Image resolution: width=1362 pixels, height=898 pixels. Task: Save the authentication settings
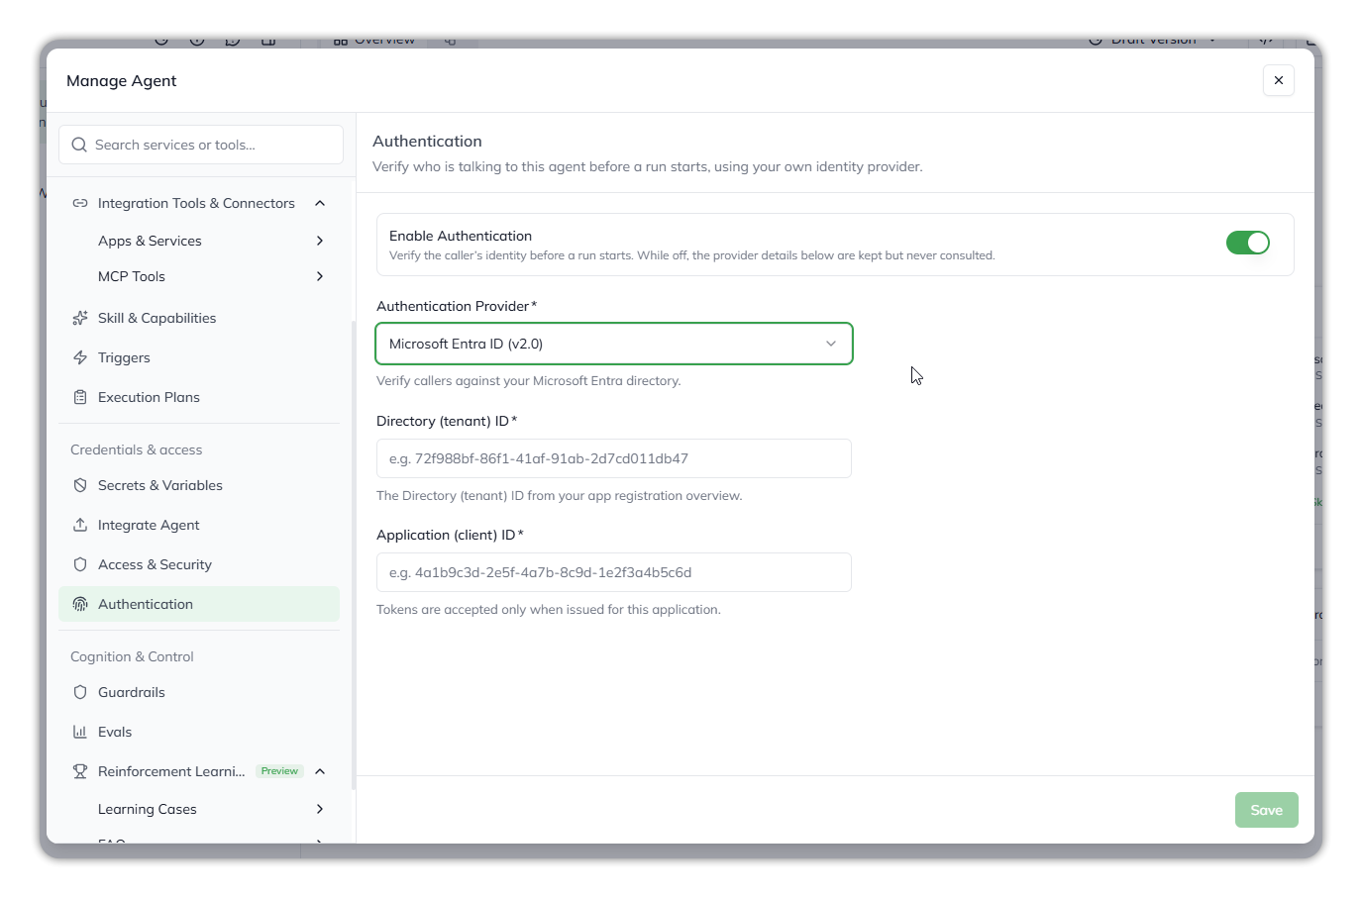tap(1267, 810)
